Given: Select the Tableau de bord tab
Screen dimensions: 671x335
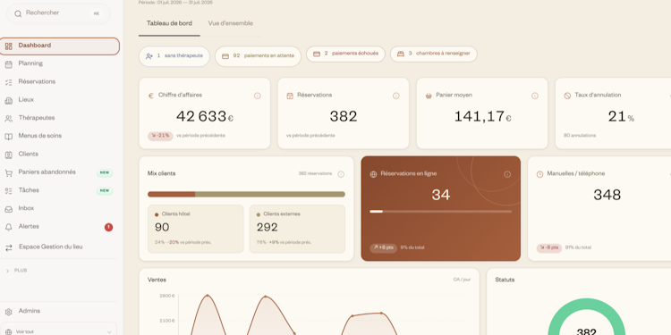Looking at the screenshot, I should pyautogui.click(x=169, y=23).
